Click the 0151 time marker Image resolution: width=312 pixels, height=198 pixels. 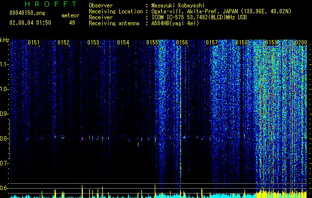tap(34, 43)
